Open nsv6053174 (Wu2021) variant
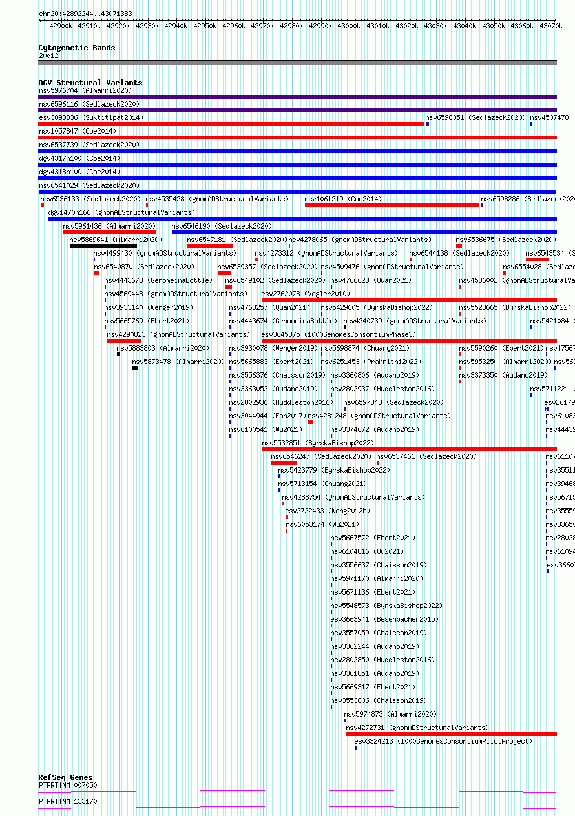This screenshot has height=816, width=575. click(x=322, y=524)
